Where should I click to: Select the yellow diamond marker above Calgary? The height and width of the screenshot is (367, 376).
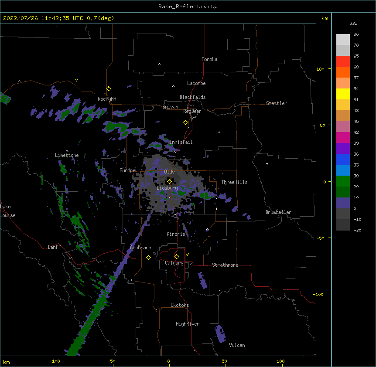tap(177, 257)
